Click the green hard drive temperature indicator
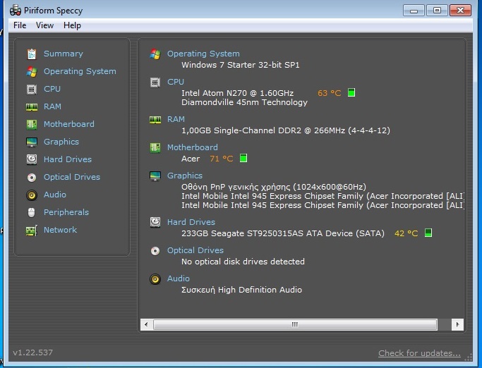482x368 pixels. pyautogui.click(x=428, y=233)
